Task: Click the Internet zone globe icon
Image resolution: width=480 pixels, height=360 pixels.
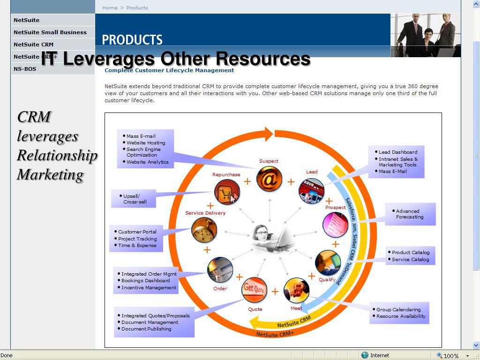Action: 365,355
